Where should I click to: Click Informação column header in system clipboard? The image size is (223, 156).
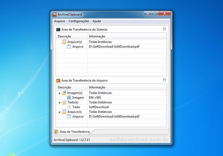point(127,36)
